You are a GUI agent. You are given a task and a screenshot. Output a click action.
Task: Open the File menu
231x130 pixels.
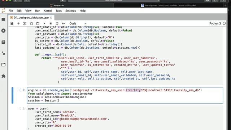[x=10, y=11]
